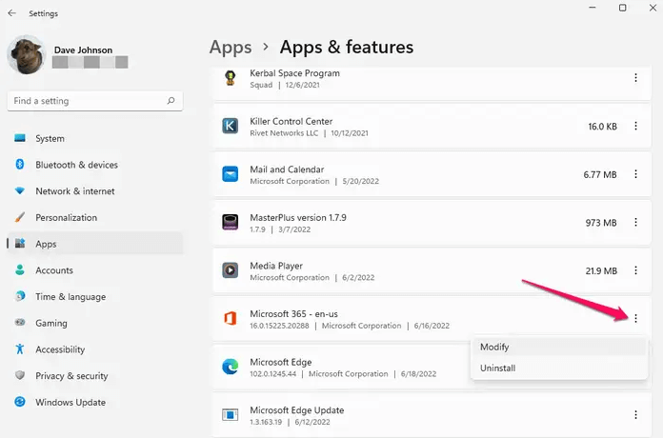This screenshot has width=663, height=438.
Task: Click the Microsoft Edge Update name
Action: click(x=297, y=410)
